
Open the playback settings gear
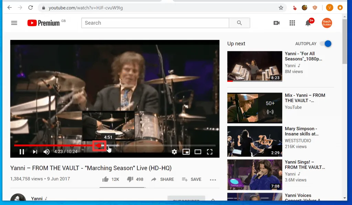[174, 151]
